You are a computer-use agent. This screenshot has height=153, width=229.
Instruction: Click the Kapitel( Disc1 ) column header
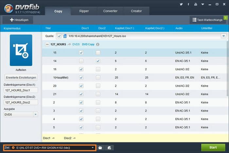pyautogui.click(x=125, y=28)
